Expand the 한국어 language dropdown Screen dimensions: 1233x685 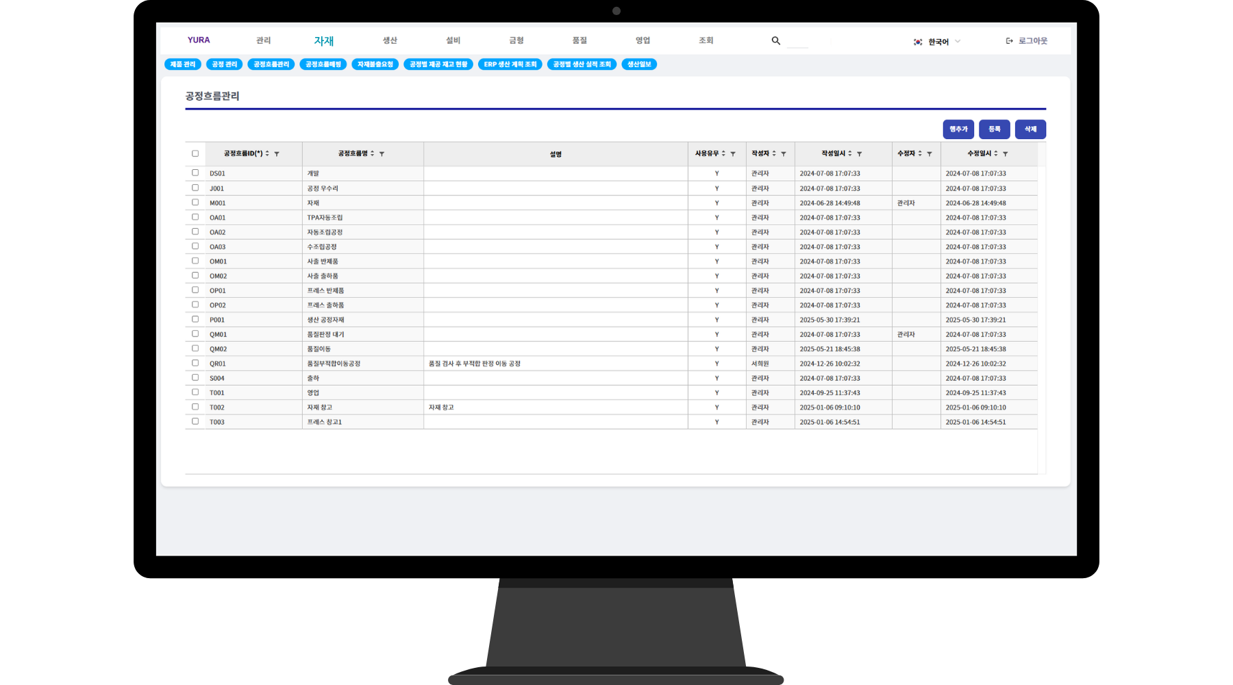click(938, 42)
